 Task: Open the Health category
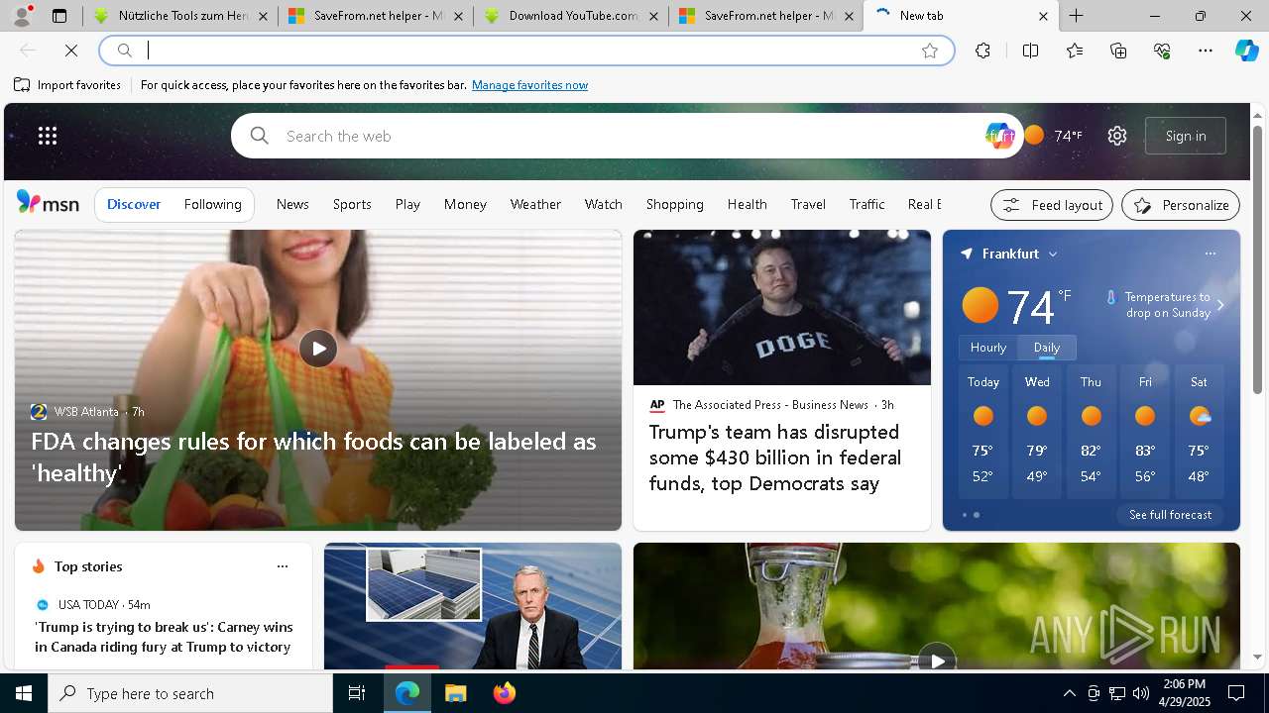click(x=748, y=204)
